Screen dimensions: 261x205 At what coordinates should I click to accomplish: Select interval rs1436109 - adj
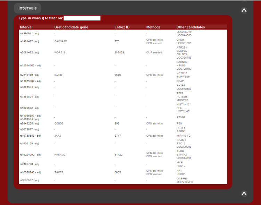click(30, 144)
